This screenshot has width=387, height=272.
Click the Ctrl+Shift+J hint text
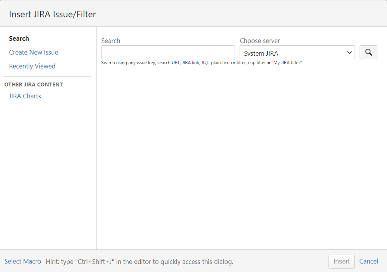tap(139, 262)
